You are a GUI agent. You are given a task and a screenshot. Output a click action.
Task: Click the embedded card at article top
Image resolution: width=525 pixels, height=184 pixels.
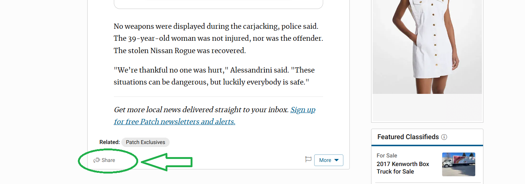(x=218, y=4)
